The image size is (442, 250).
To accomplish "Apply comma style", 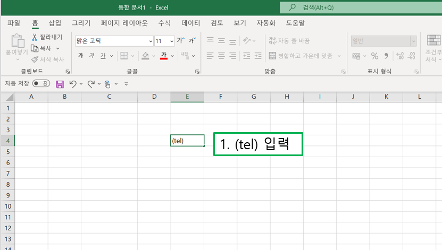I will 386,56.
